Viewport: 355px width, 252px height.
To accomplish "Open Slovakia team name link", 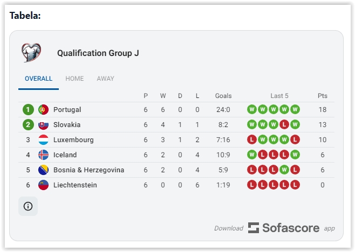I will click(67, 125).
